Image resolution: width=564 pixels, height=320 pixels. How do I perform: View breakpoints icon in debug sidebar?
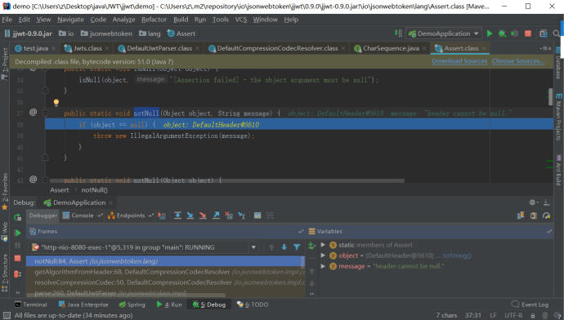pyautogui.click(x=17, y=274)
